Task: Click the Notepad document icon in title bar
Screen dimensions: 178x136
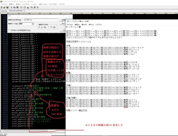Action: pos(68,21)
